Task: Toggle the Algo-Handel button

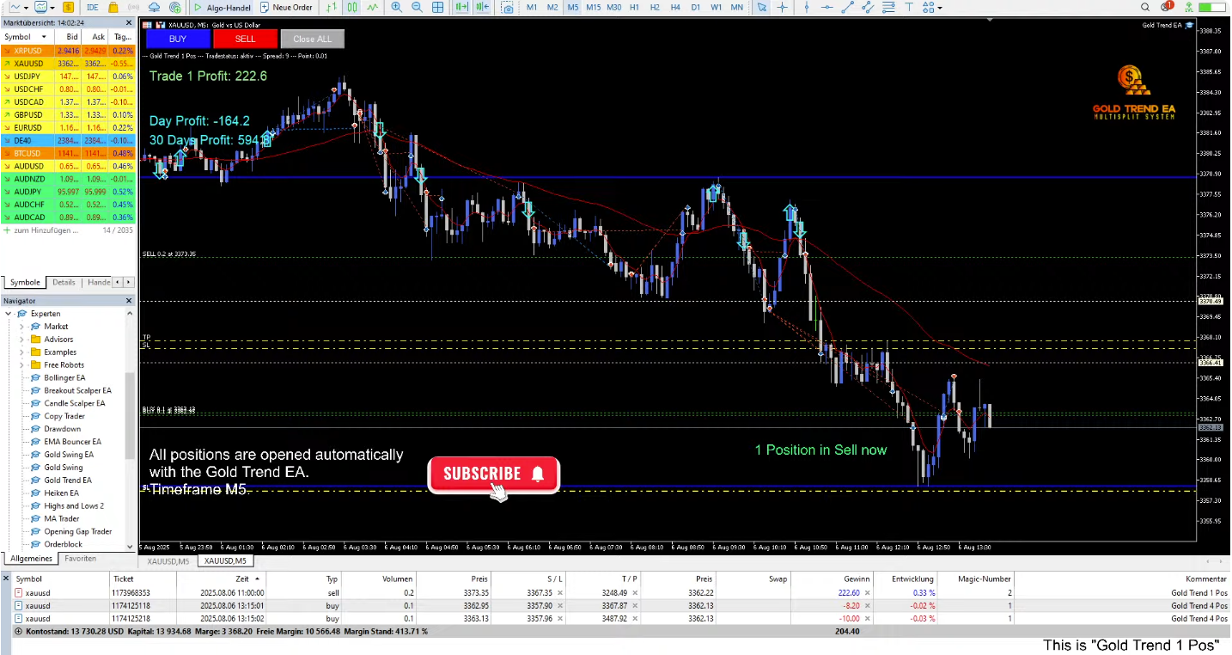Action: tap(222, 7)
